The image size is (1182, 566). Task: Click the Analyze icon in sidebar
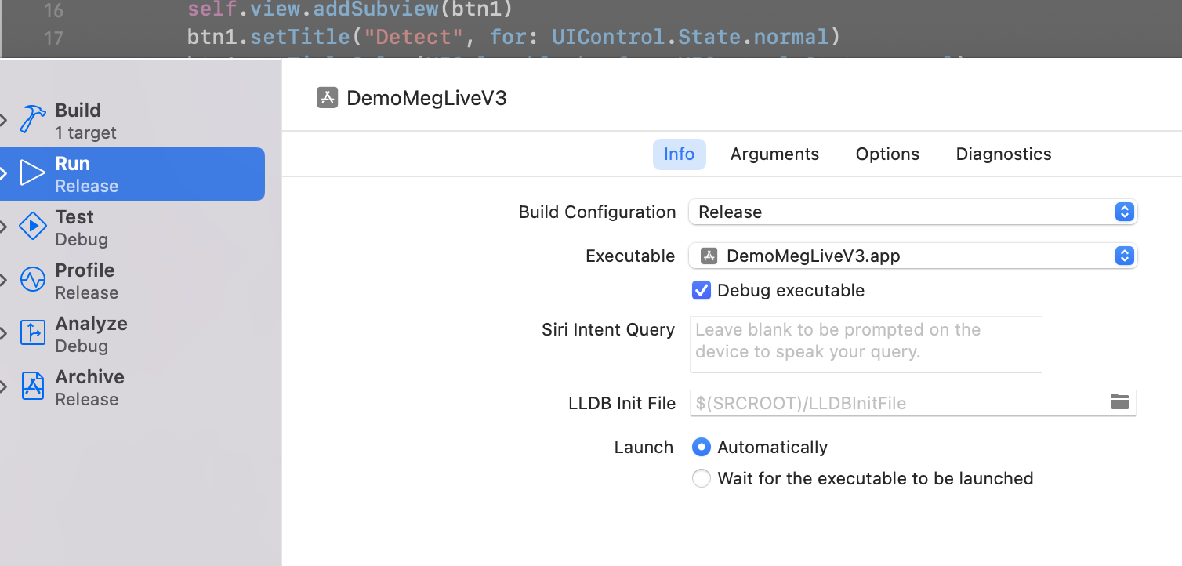click(32, 333)
